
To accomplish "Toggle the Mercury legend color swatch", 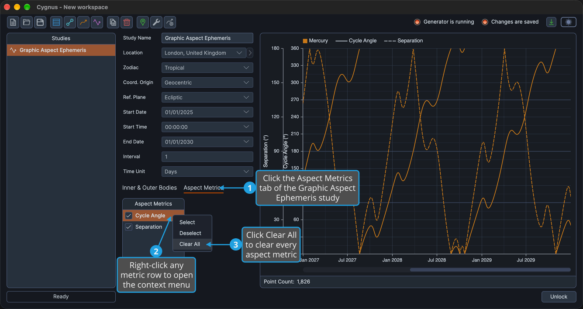I will click(305, 41).
